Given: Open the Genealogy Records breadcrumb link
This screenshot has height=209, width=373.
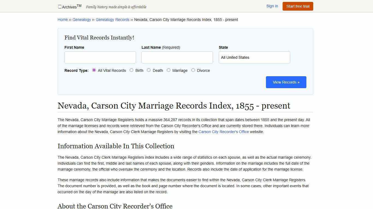Looking at the screenshot, I should [113, 19].
